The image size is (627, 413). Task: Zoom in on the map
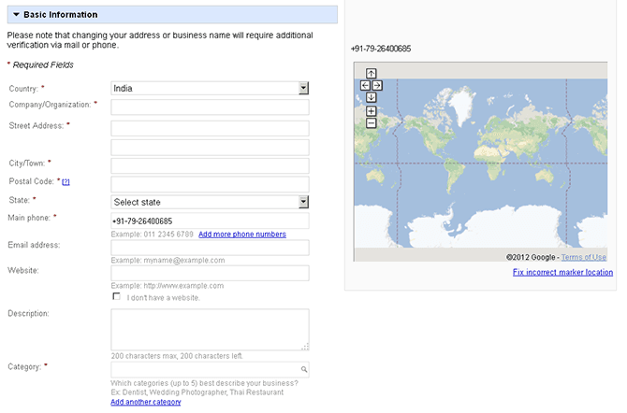372,111
